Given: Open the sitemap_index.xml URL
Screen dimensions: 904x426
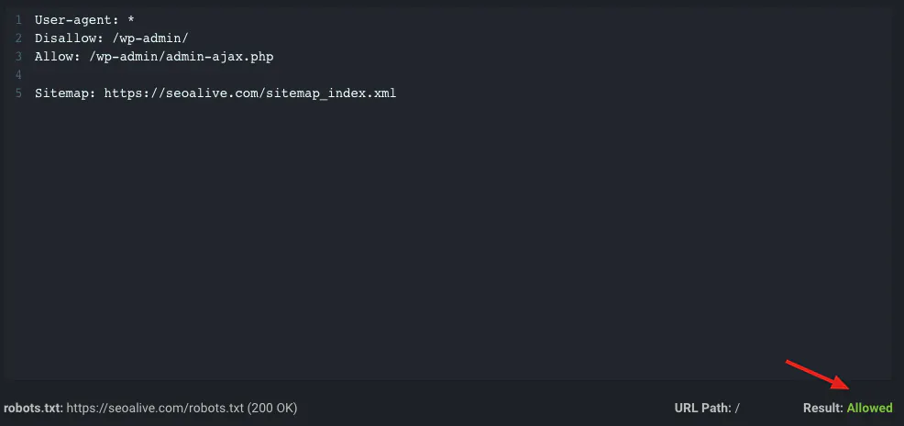Looking at the screenshot, I should click(x=250, y=93).
